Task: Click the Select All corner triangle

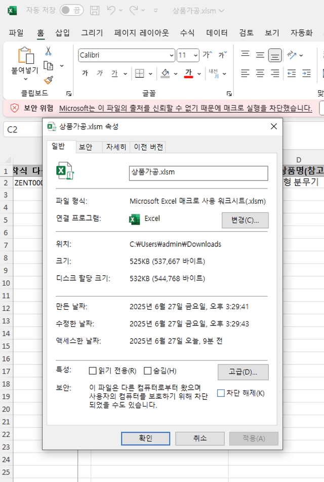Action: pos(8,160)
